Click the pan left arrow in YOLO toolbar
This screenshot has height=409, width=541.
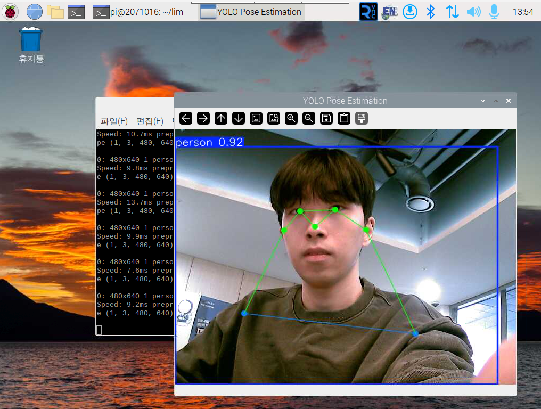(x=186, y=118)
